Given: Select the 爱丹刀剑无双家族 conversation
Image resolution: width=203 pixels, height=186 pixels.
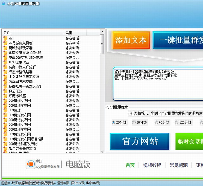Looking at the screenshot, I should click(x=22, y=149).
